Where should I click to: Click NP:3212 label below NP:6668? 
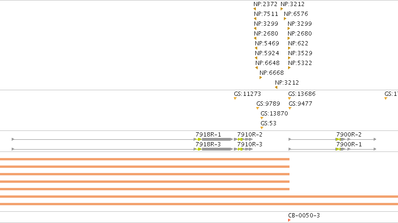pos(287,83)
